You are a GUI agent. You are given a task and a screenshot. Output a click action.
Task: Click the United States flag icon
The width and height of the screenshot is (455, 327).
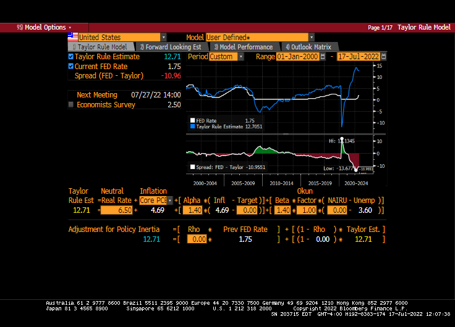72,37
